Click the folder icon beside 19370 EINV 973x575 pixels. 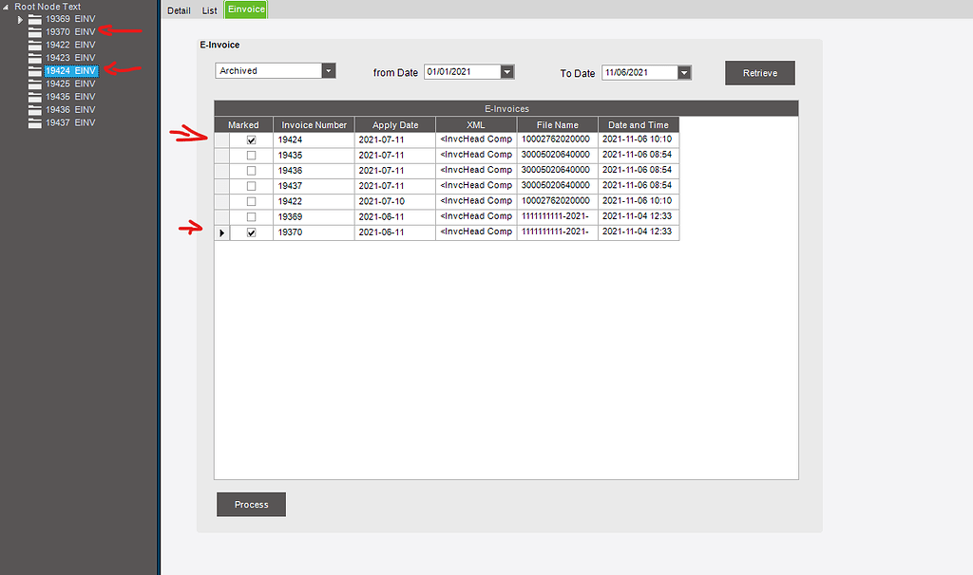click(x=35, y=32)
